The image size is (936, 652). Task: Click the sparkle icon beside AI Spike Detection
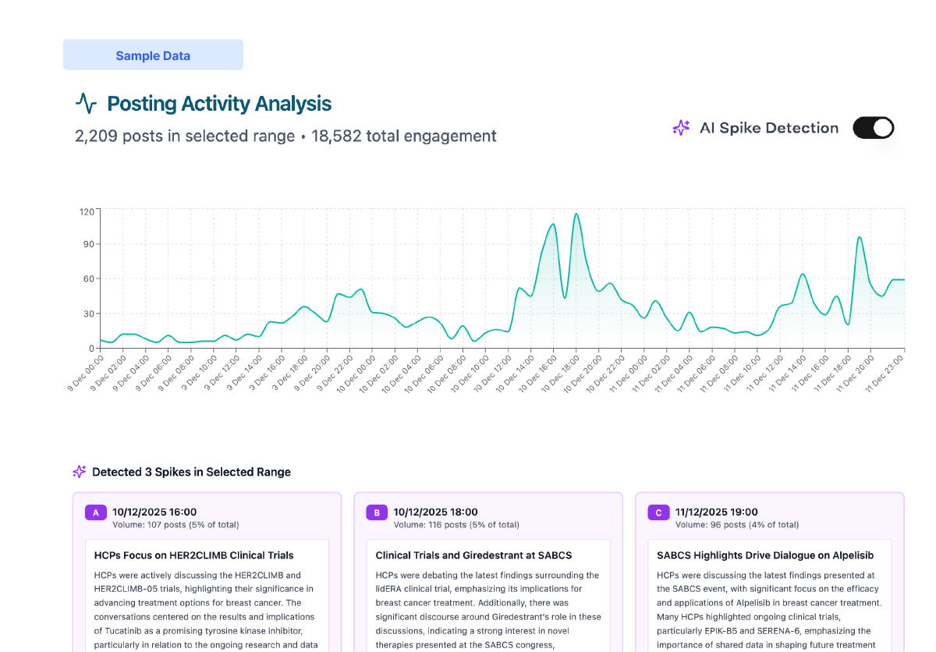pos(681,128)
